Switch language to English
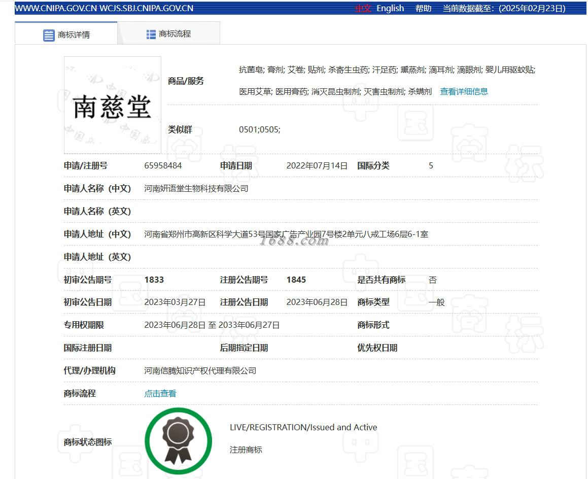 (x=390, y=8)
